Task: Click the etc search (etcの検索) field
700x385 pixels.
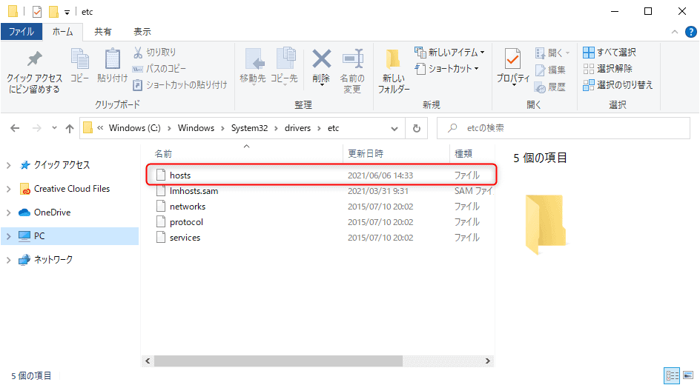Action: pyautogui.click(x=564, y=128)
